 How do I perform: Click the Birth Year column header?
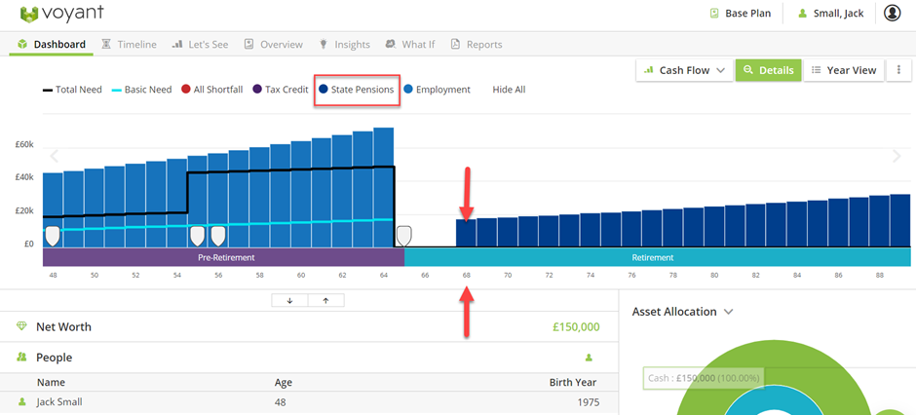point(573,383)
